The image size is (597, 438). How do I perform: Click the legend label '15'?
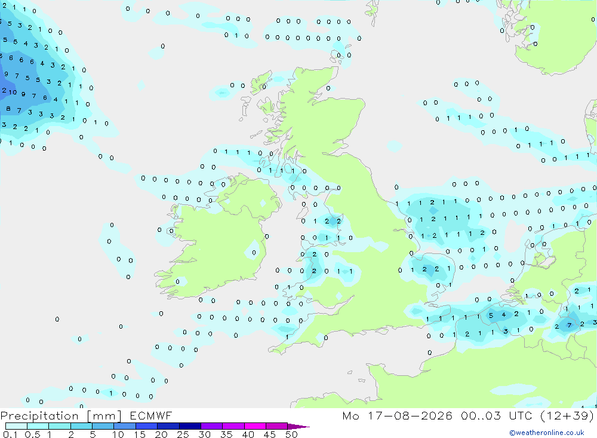click(x=140, y=434)
